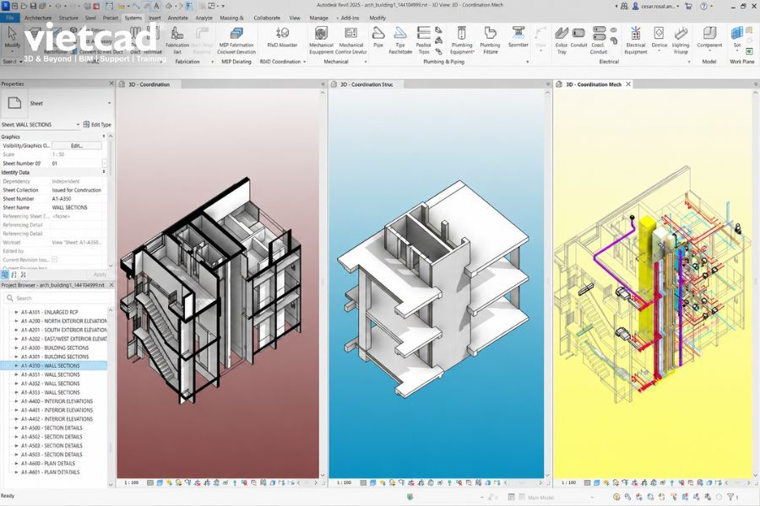Image resolution: width=760 pixels, height=506 pixels.
Task: Expand the Plumbing & Piping panel arrow
Action: pos(527,62)
